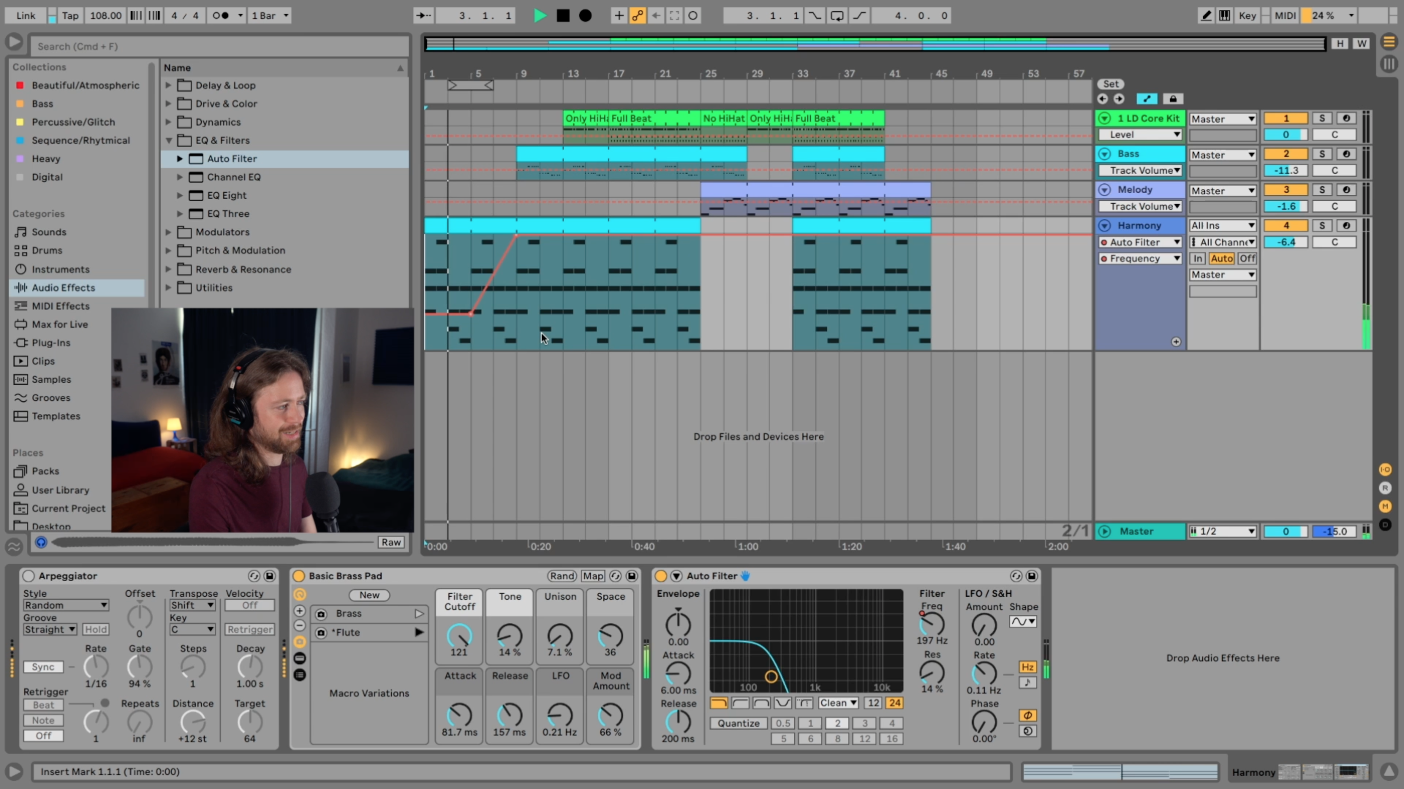This screenshot has height=789, width=1404.
Task: Toggle the Arpeggiator device activator
Action: click(x=29, y=576)
